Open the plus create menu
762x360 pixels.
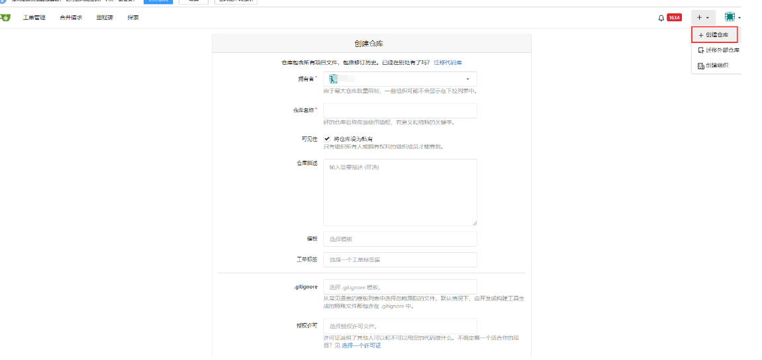click(x=703, y=17)
